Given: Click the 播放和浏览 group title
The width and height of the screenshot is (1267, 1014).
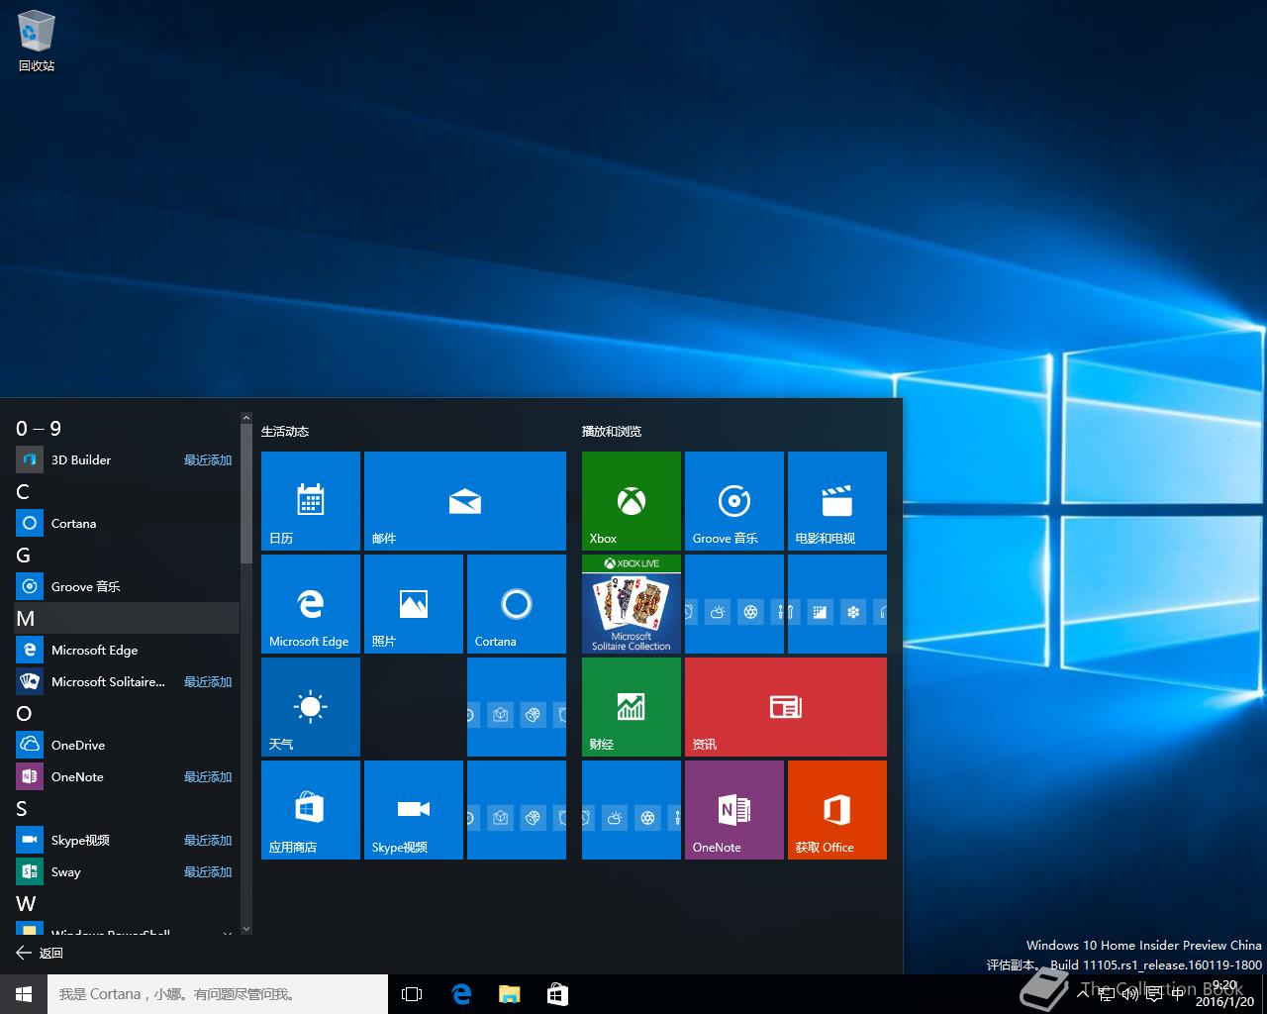Looking at the screenshot, I should pos(612,432).
